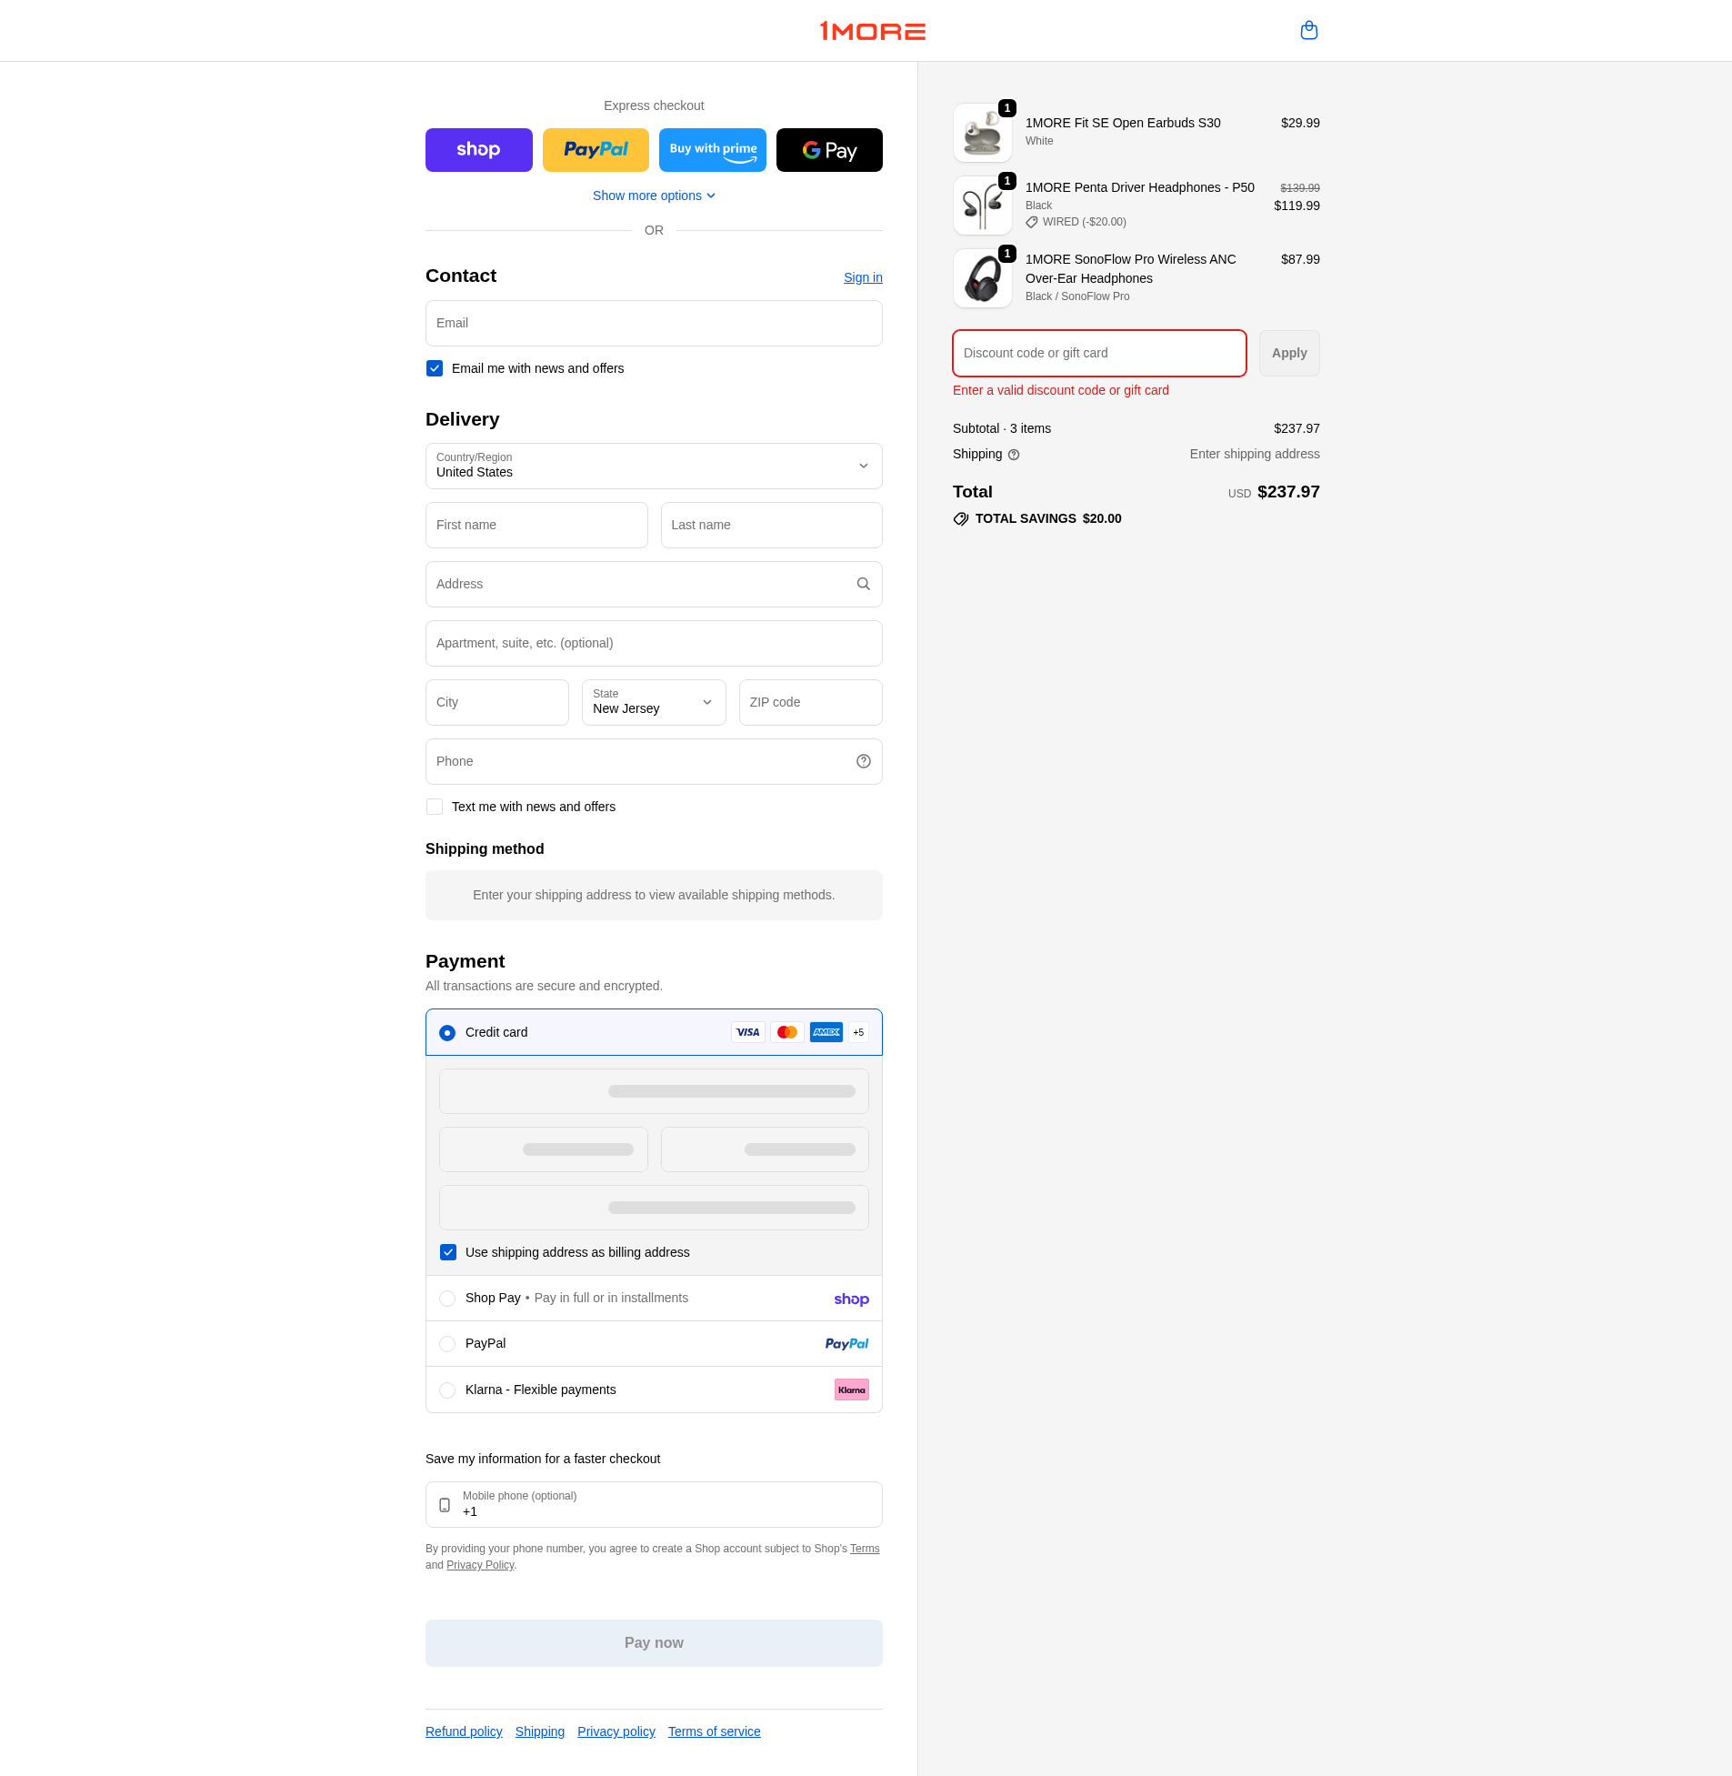Express checkout with PayPal

[595, 149]
